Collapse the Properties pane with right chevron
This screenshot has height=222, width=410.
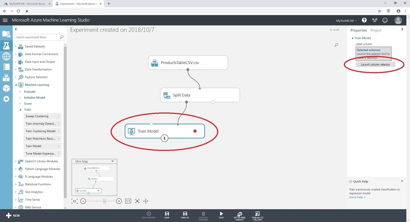tap(402, 29)
